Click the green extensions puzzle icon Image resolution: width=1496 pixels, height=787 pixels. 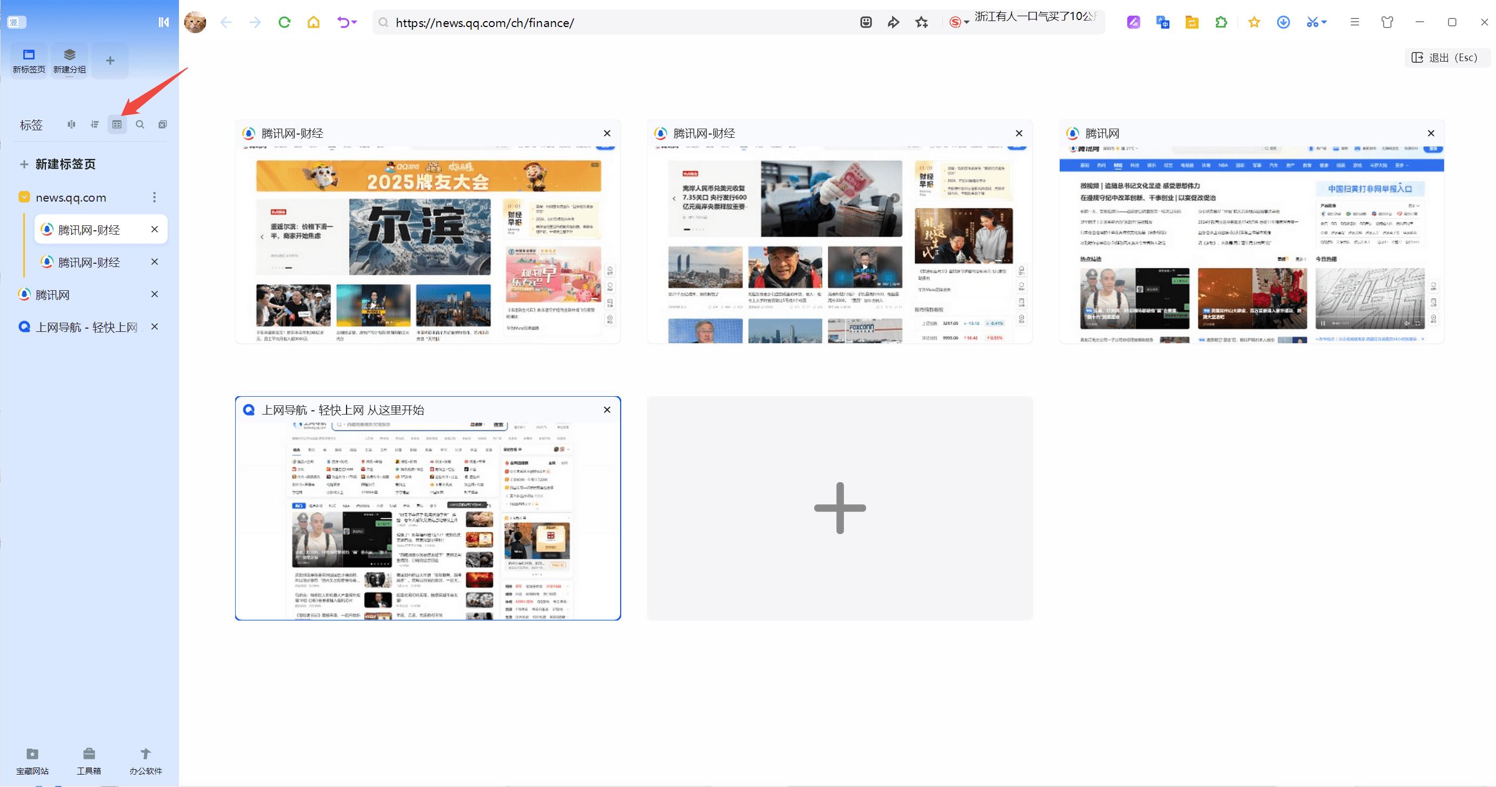coord(1221,22)
